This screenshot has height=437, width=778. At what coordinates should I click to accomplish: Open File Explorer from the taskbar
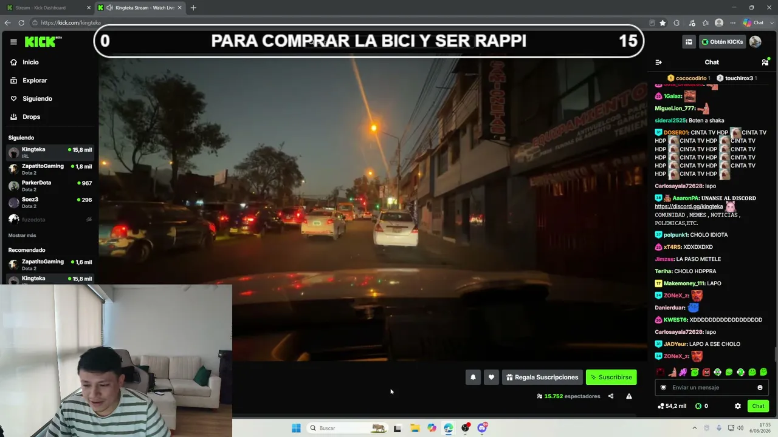tap(415, 428)
